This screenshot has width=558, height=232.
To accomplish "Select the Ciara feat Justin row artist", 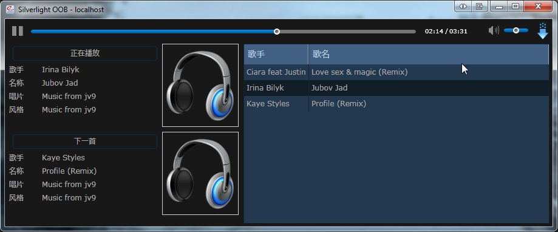I will [276, 72].
